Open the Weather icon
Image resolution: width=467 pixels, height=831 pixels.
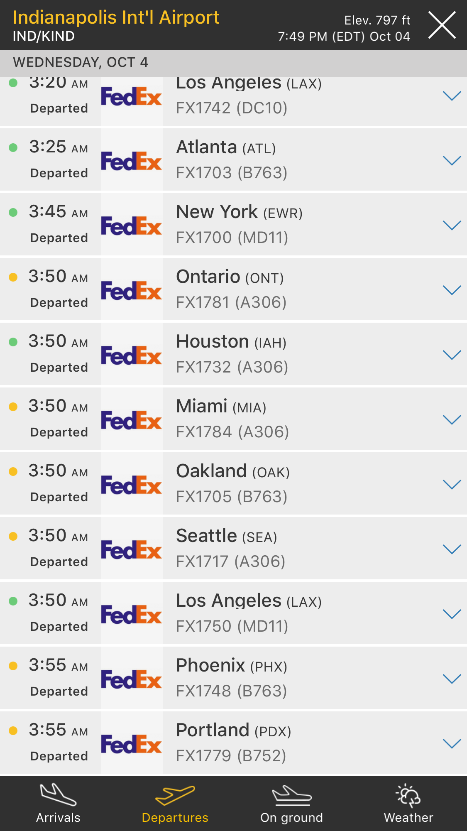[x=408, y=795]
